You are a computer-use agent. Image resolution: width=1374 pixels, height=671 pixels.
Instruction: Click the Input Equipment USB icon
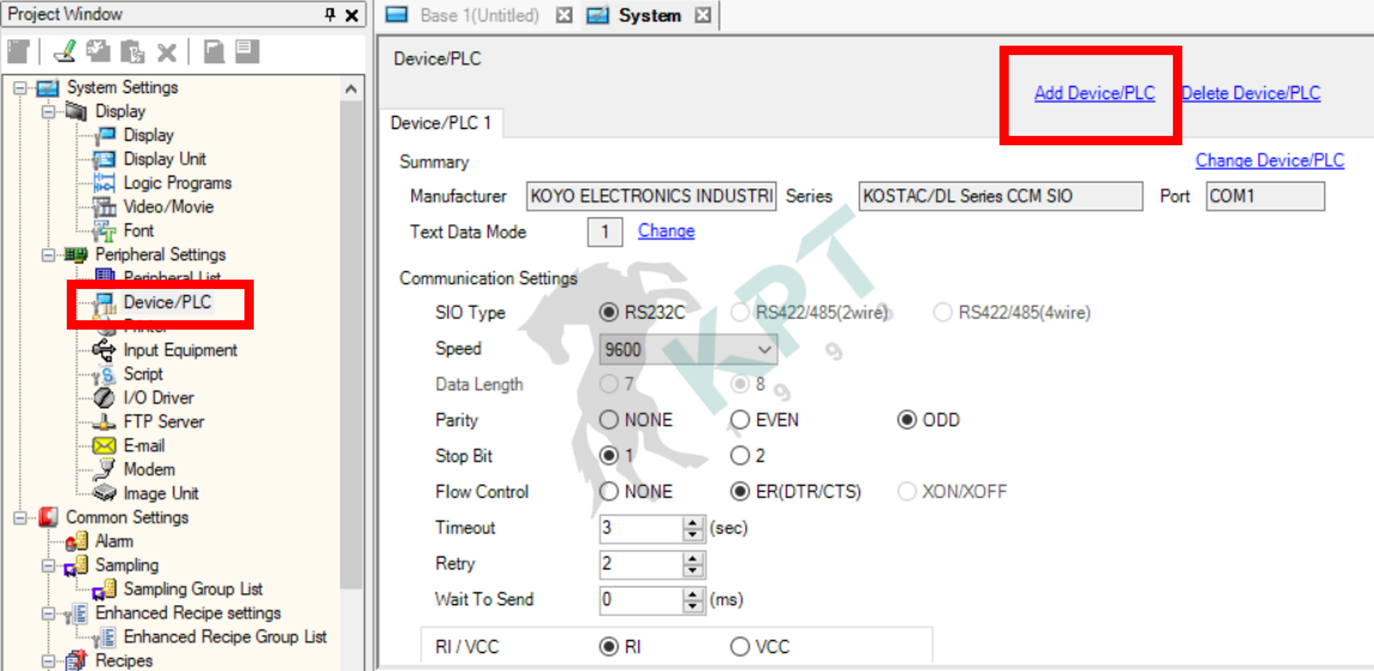[x=104, y=350]
